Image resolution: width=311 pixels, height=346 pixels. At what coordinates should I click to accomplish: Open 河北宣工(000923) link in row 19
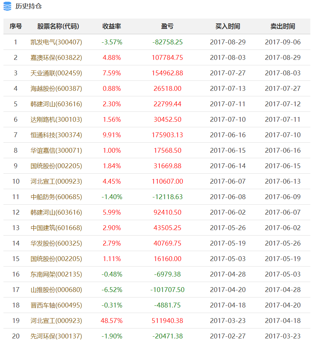(x=56, y=321)
